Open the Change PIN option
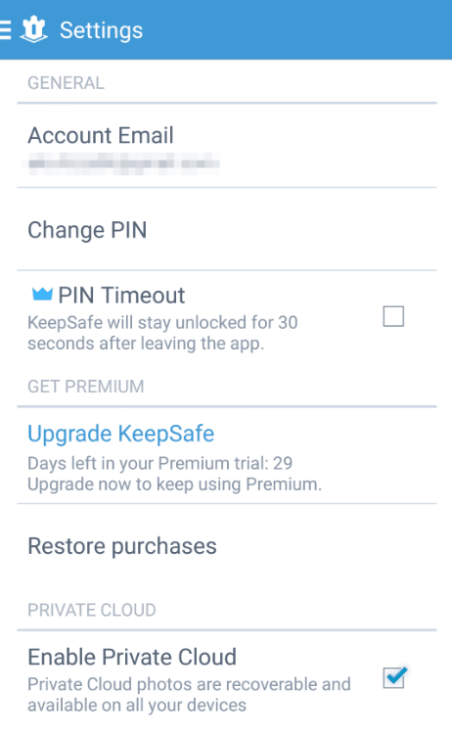The image size is (452, 736). (x=227, y=230)
